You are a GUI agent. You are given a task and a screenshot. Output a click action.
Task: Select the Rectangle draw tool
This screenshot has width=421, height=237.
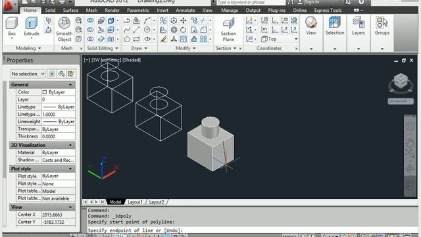coord(137,39)
